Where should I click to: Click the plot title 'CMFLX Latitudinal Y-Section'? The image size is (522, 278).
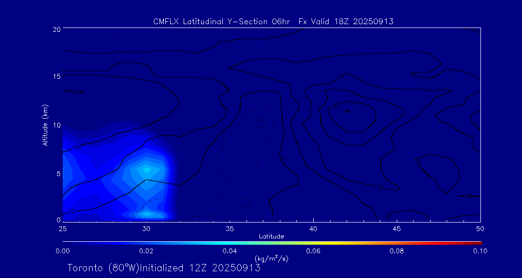214,21
